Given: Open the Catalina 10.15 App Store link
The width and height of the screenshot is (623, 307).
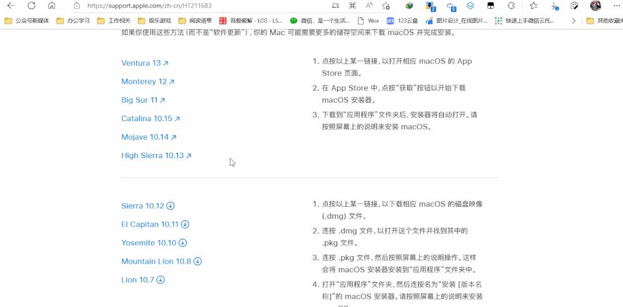Looking at the screenshot, I should (x=151, y=118).
